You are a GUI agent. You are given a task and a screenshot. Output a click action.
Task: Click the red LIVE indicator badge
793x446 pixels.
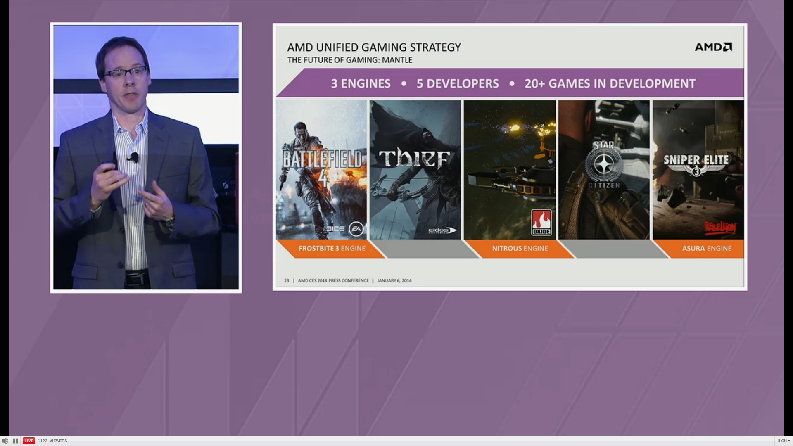(x=28, y=441)
